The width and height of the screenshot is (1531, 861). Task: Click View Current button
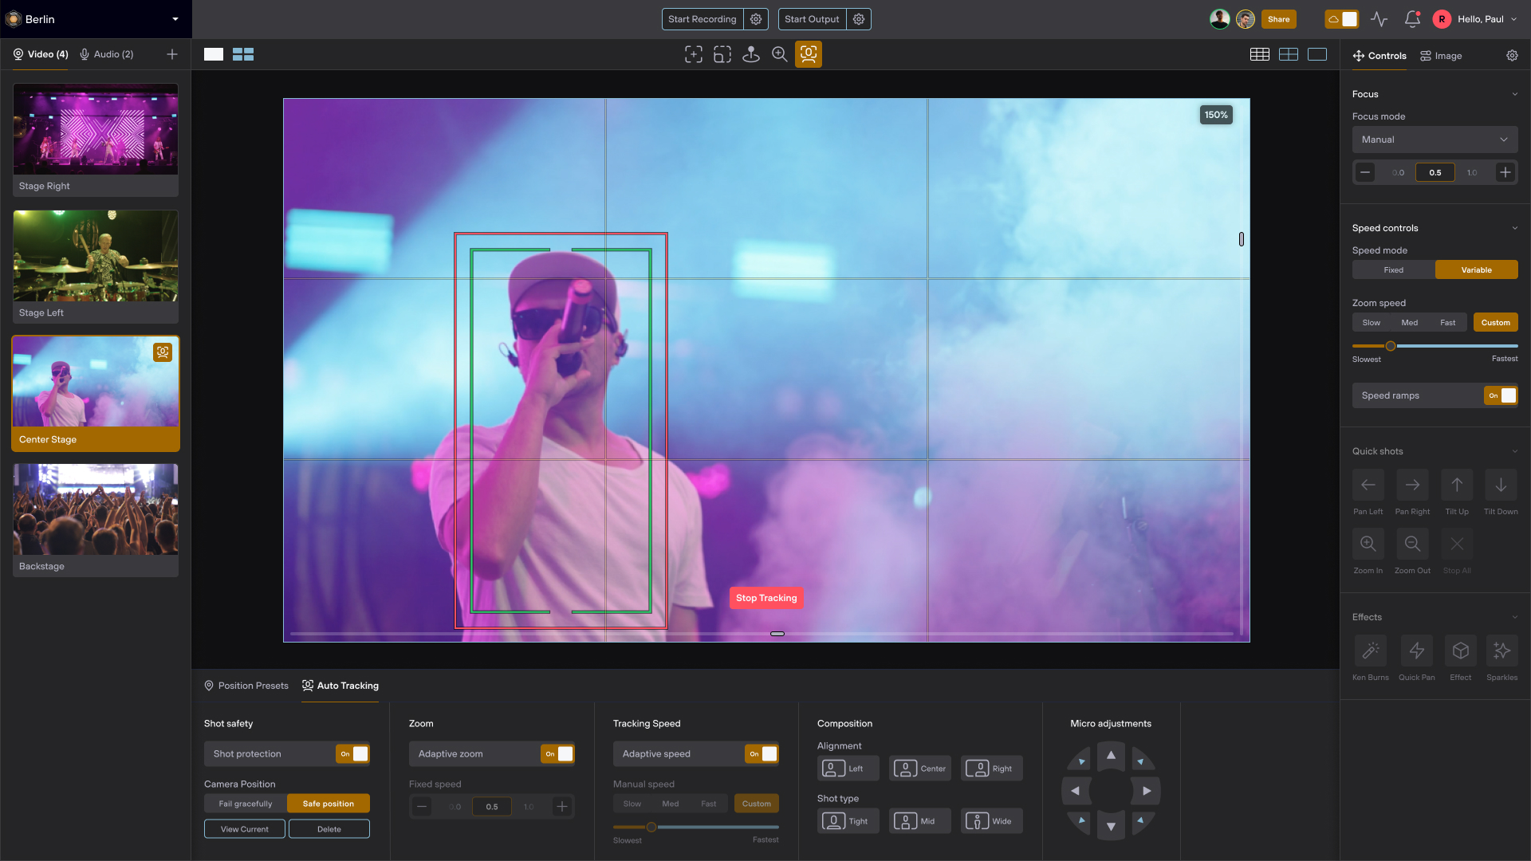[244, 829]
